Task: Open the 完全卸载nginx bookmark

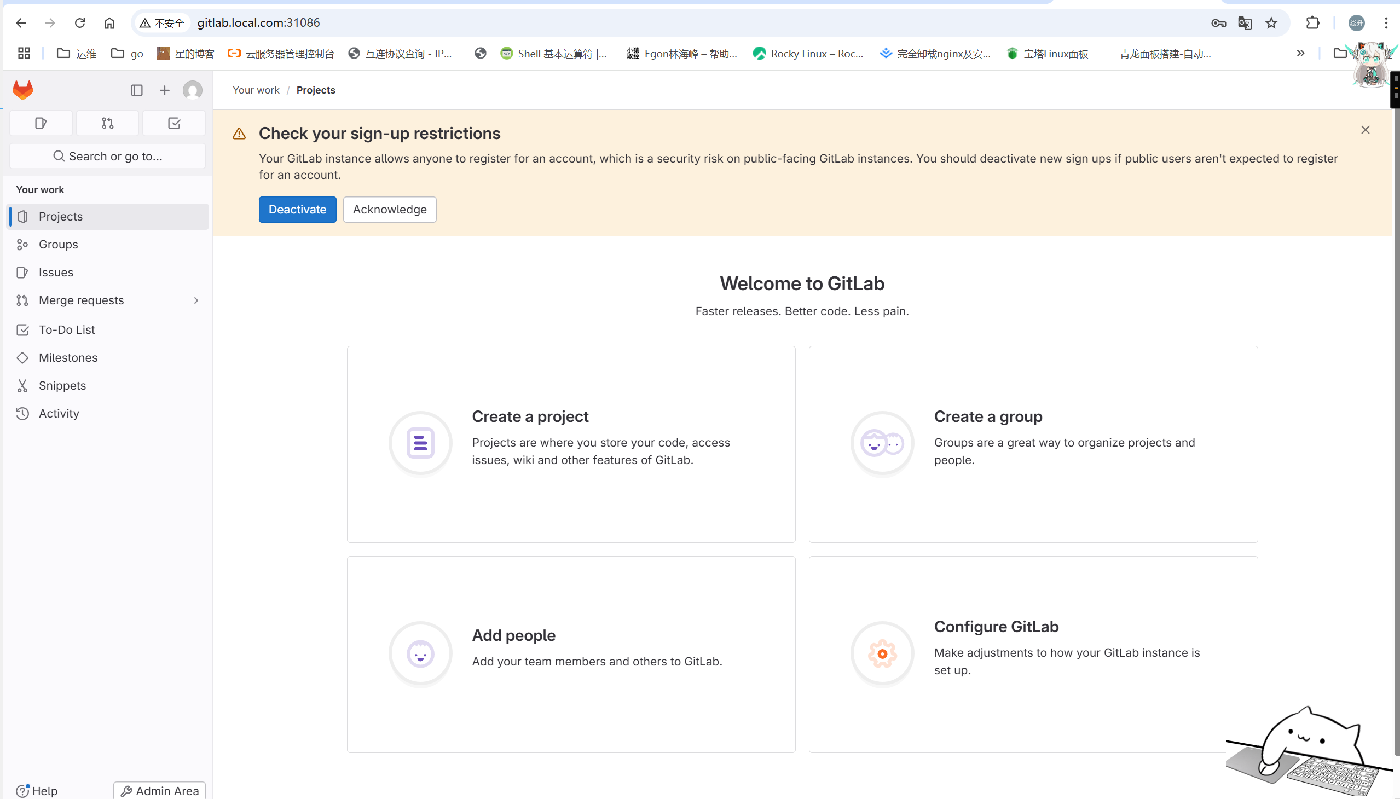Action: coord(935,54)
